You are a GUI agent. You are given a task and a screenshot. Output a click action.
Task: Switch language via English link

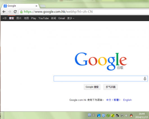pos(127,100)
